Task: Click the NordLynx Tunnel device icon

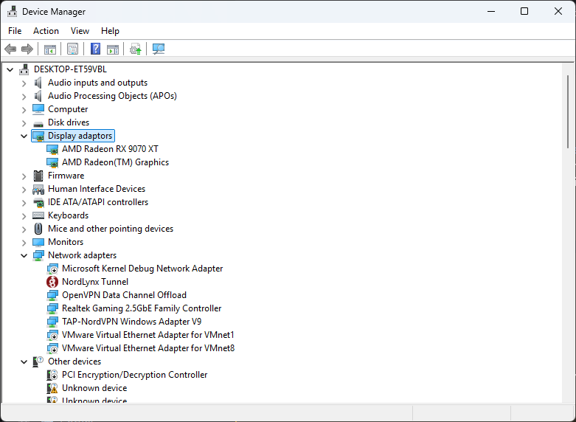Action: (52, 282)
